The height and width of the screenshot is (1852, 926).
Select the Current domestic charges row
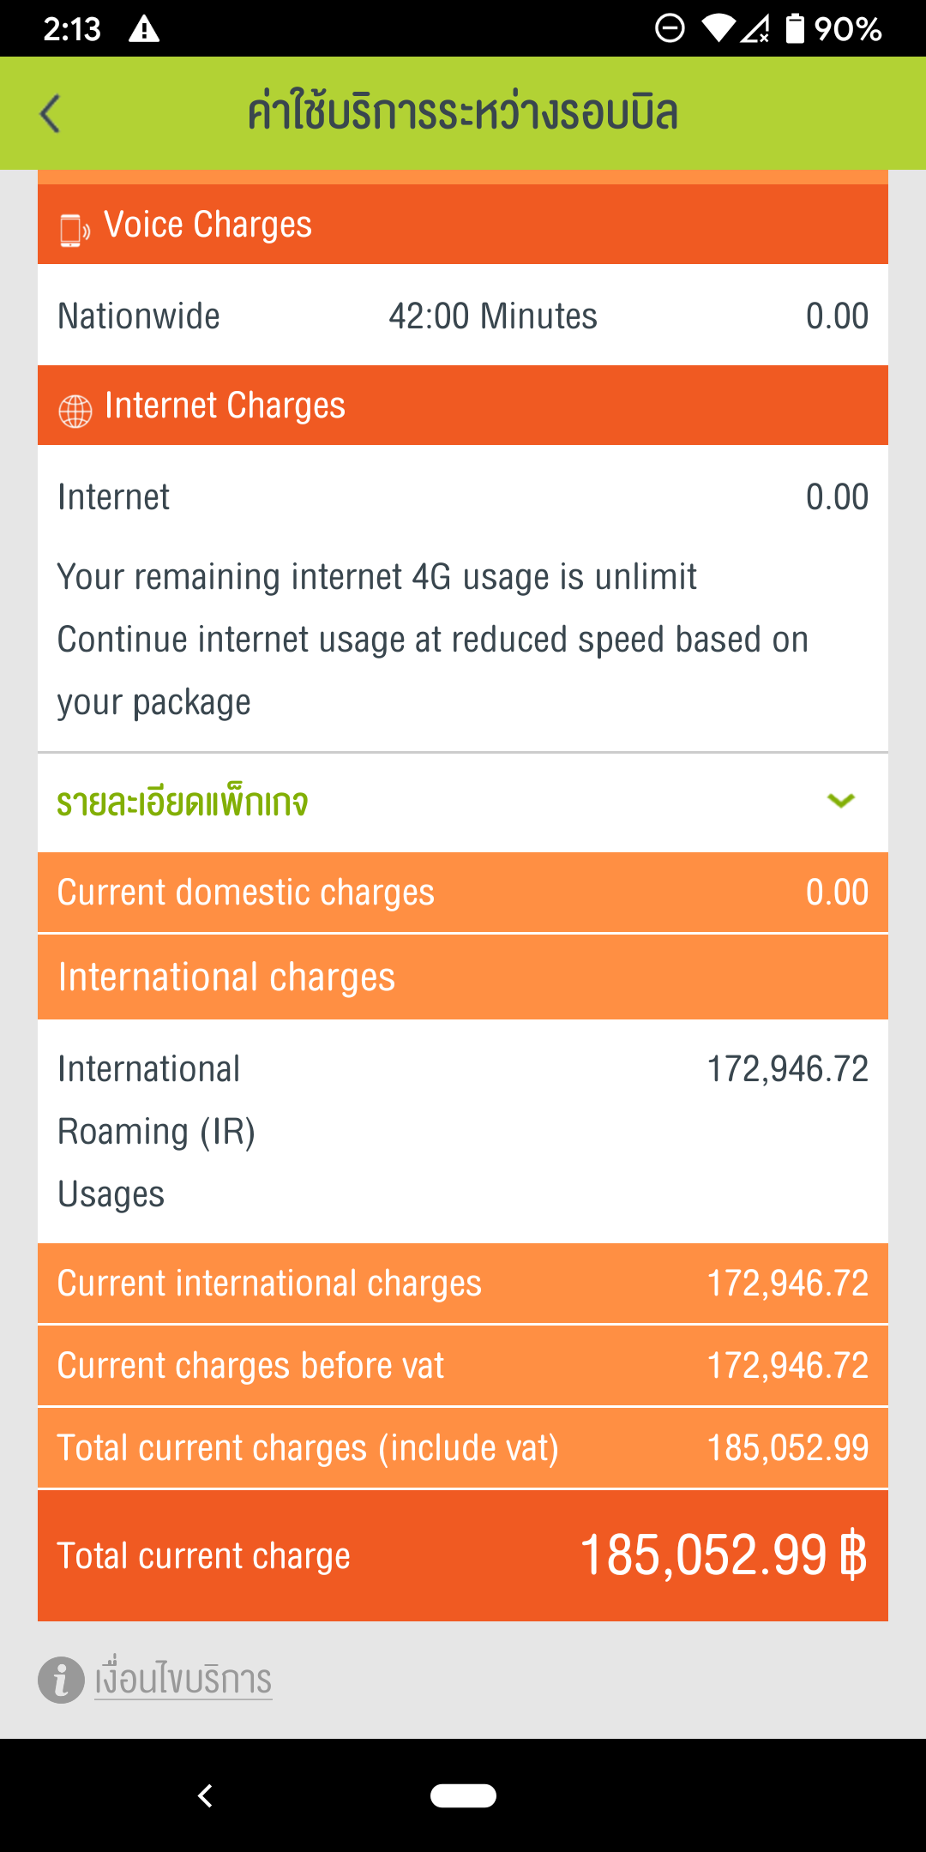(463, 893)
